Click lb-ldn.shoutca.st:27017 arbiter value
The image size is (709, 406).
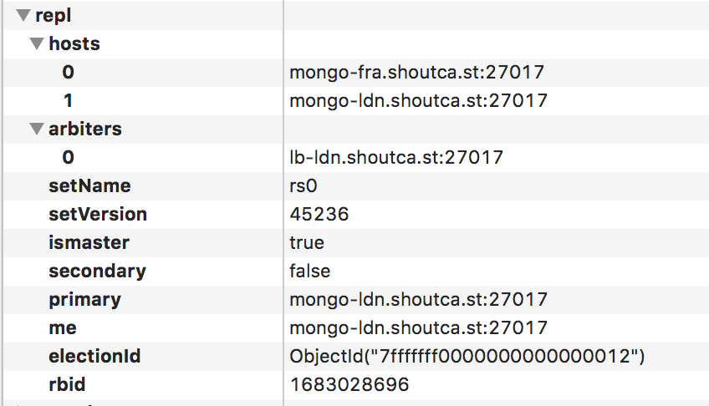[396, 158]
